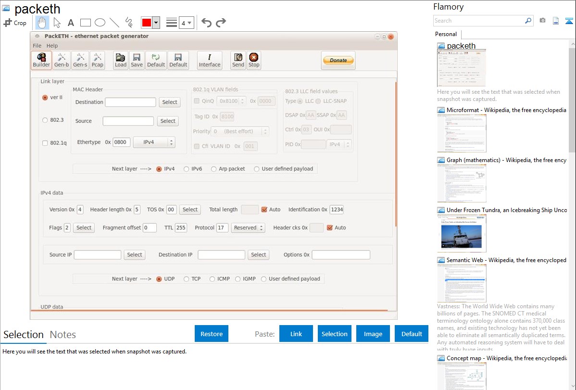Select the text annotation tool
Viewport: 576px width, 390px height.
pyautogui.click(x=71, y=23)
